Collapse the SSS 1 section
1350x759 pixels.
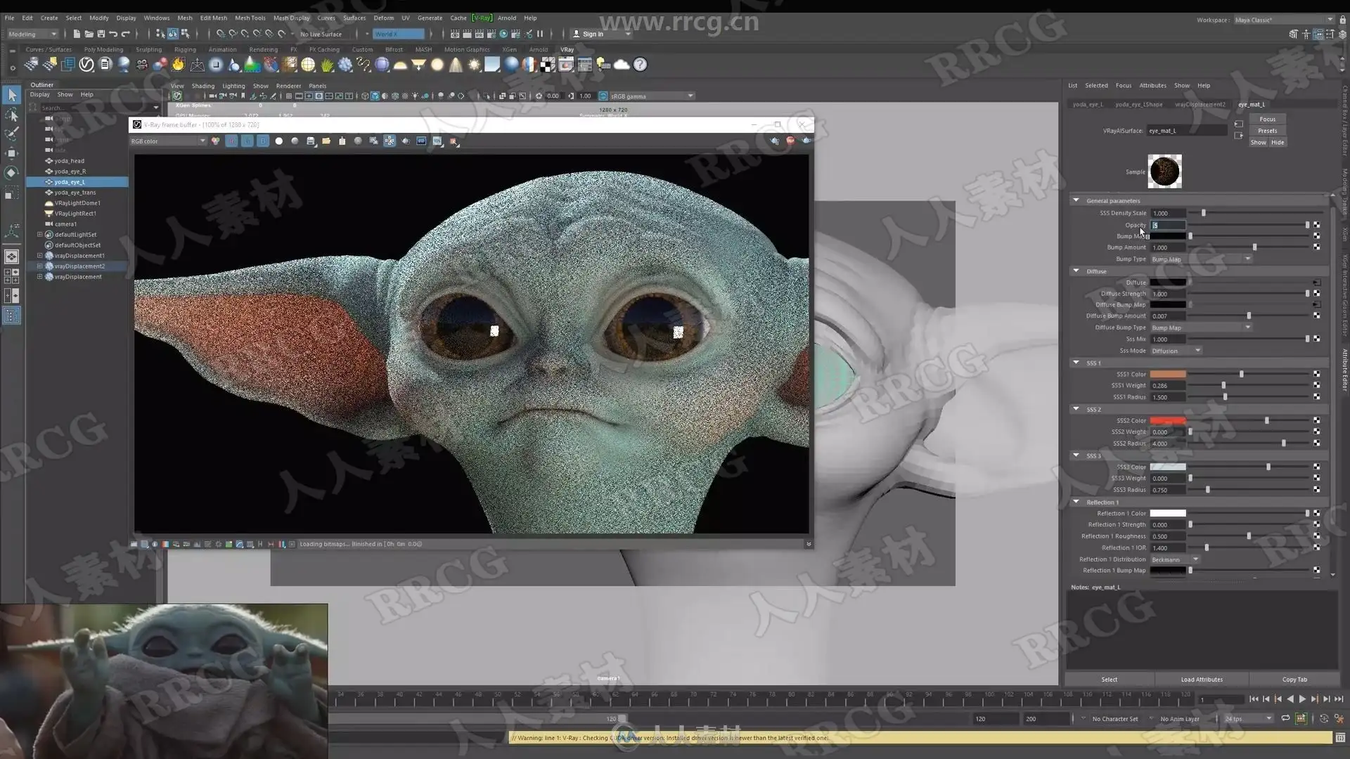pyautogui.click(x=1076, y=363)
